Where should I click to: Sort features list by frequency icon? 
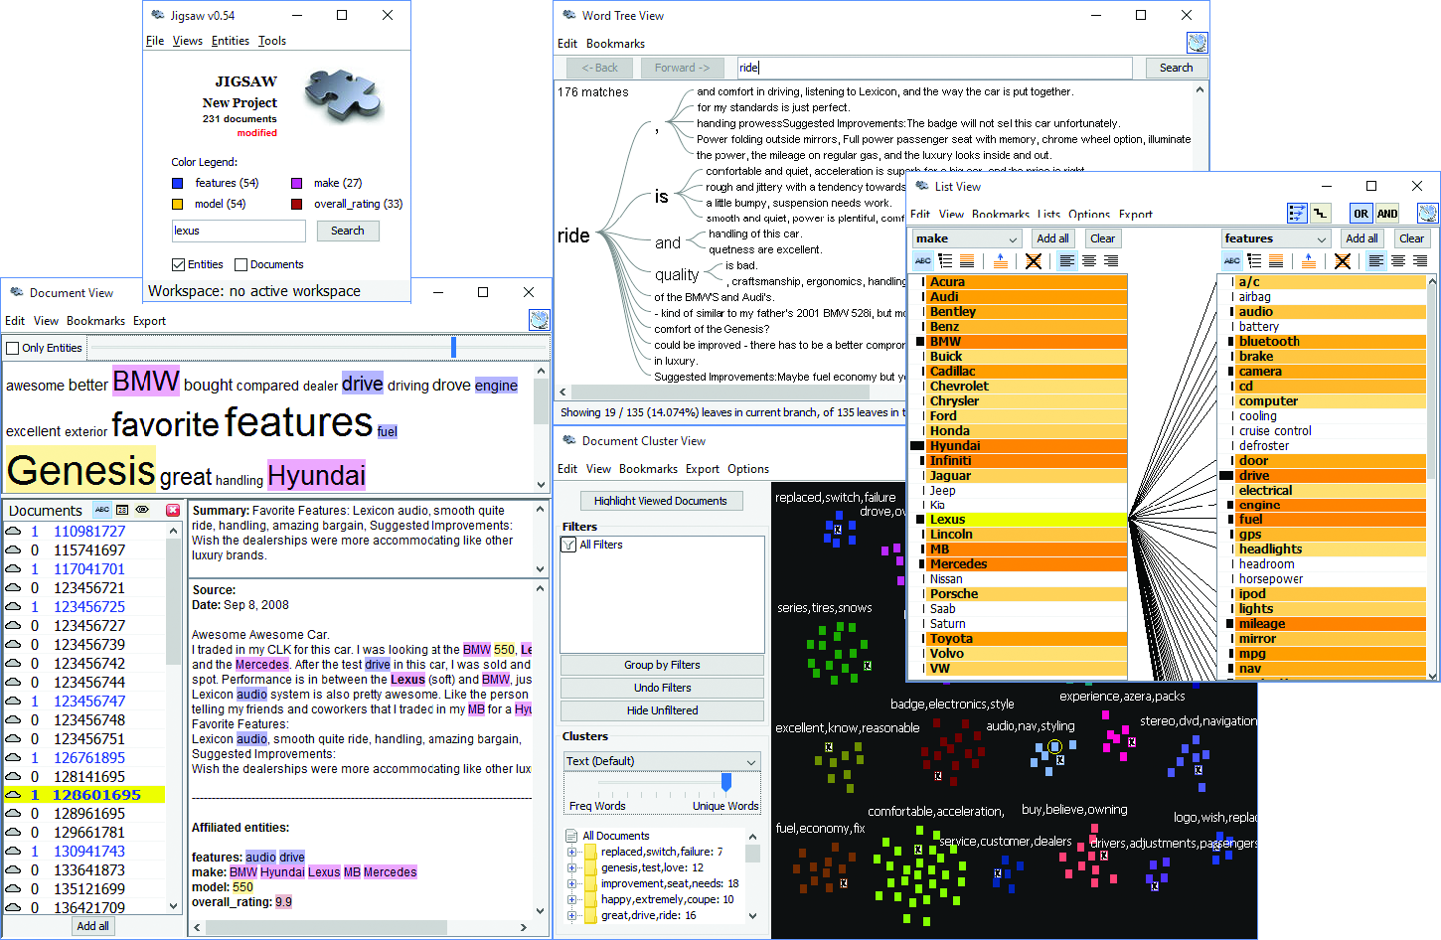[x=1254, y=261]
